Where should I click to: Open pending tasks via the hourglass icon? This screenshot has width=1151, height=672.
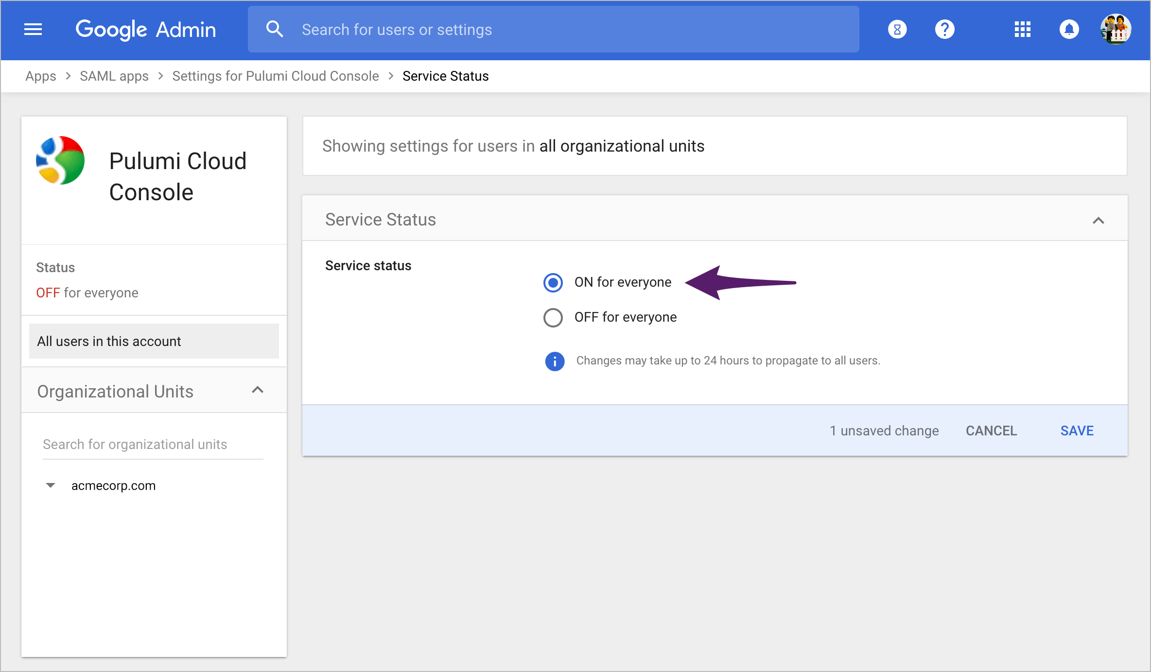pyautogui.click(x=897, y=29)
